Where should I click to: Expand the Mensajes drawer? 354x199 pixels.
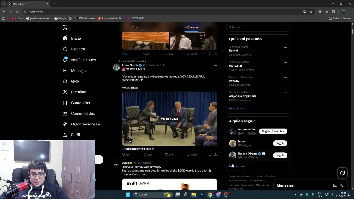tap(341, 185)
